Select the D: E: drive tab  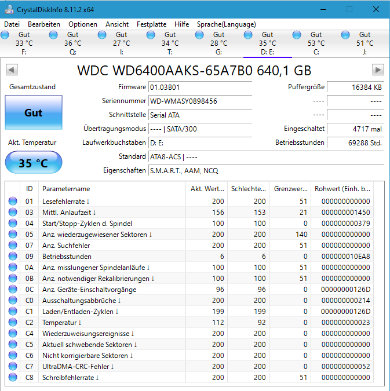click(x=268, y=43)
